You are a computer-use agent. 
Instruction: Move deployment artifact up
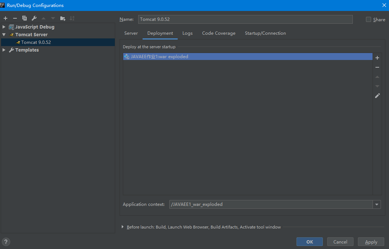point(377,77)
